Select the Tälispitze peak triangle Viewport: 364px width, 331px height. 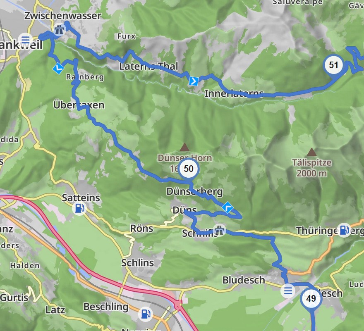point(311,152)
